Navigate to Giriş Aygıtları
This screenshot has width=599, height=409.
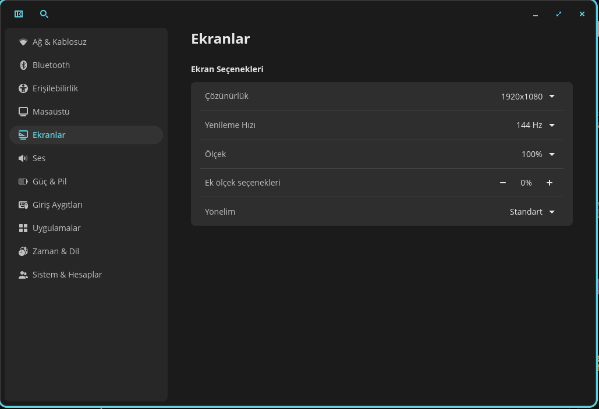[x=86, y=205]
